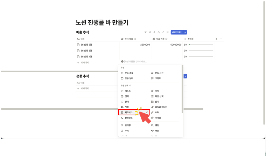The width and height of the screenshot is (266, 156).
Task: Open the lightning automation icon
Action: pos(154,32)
